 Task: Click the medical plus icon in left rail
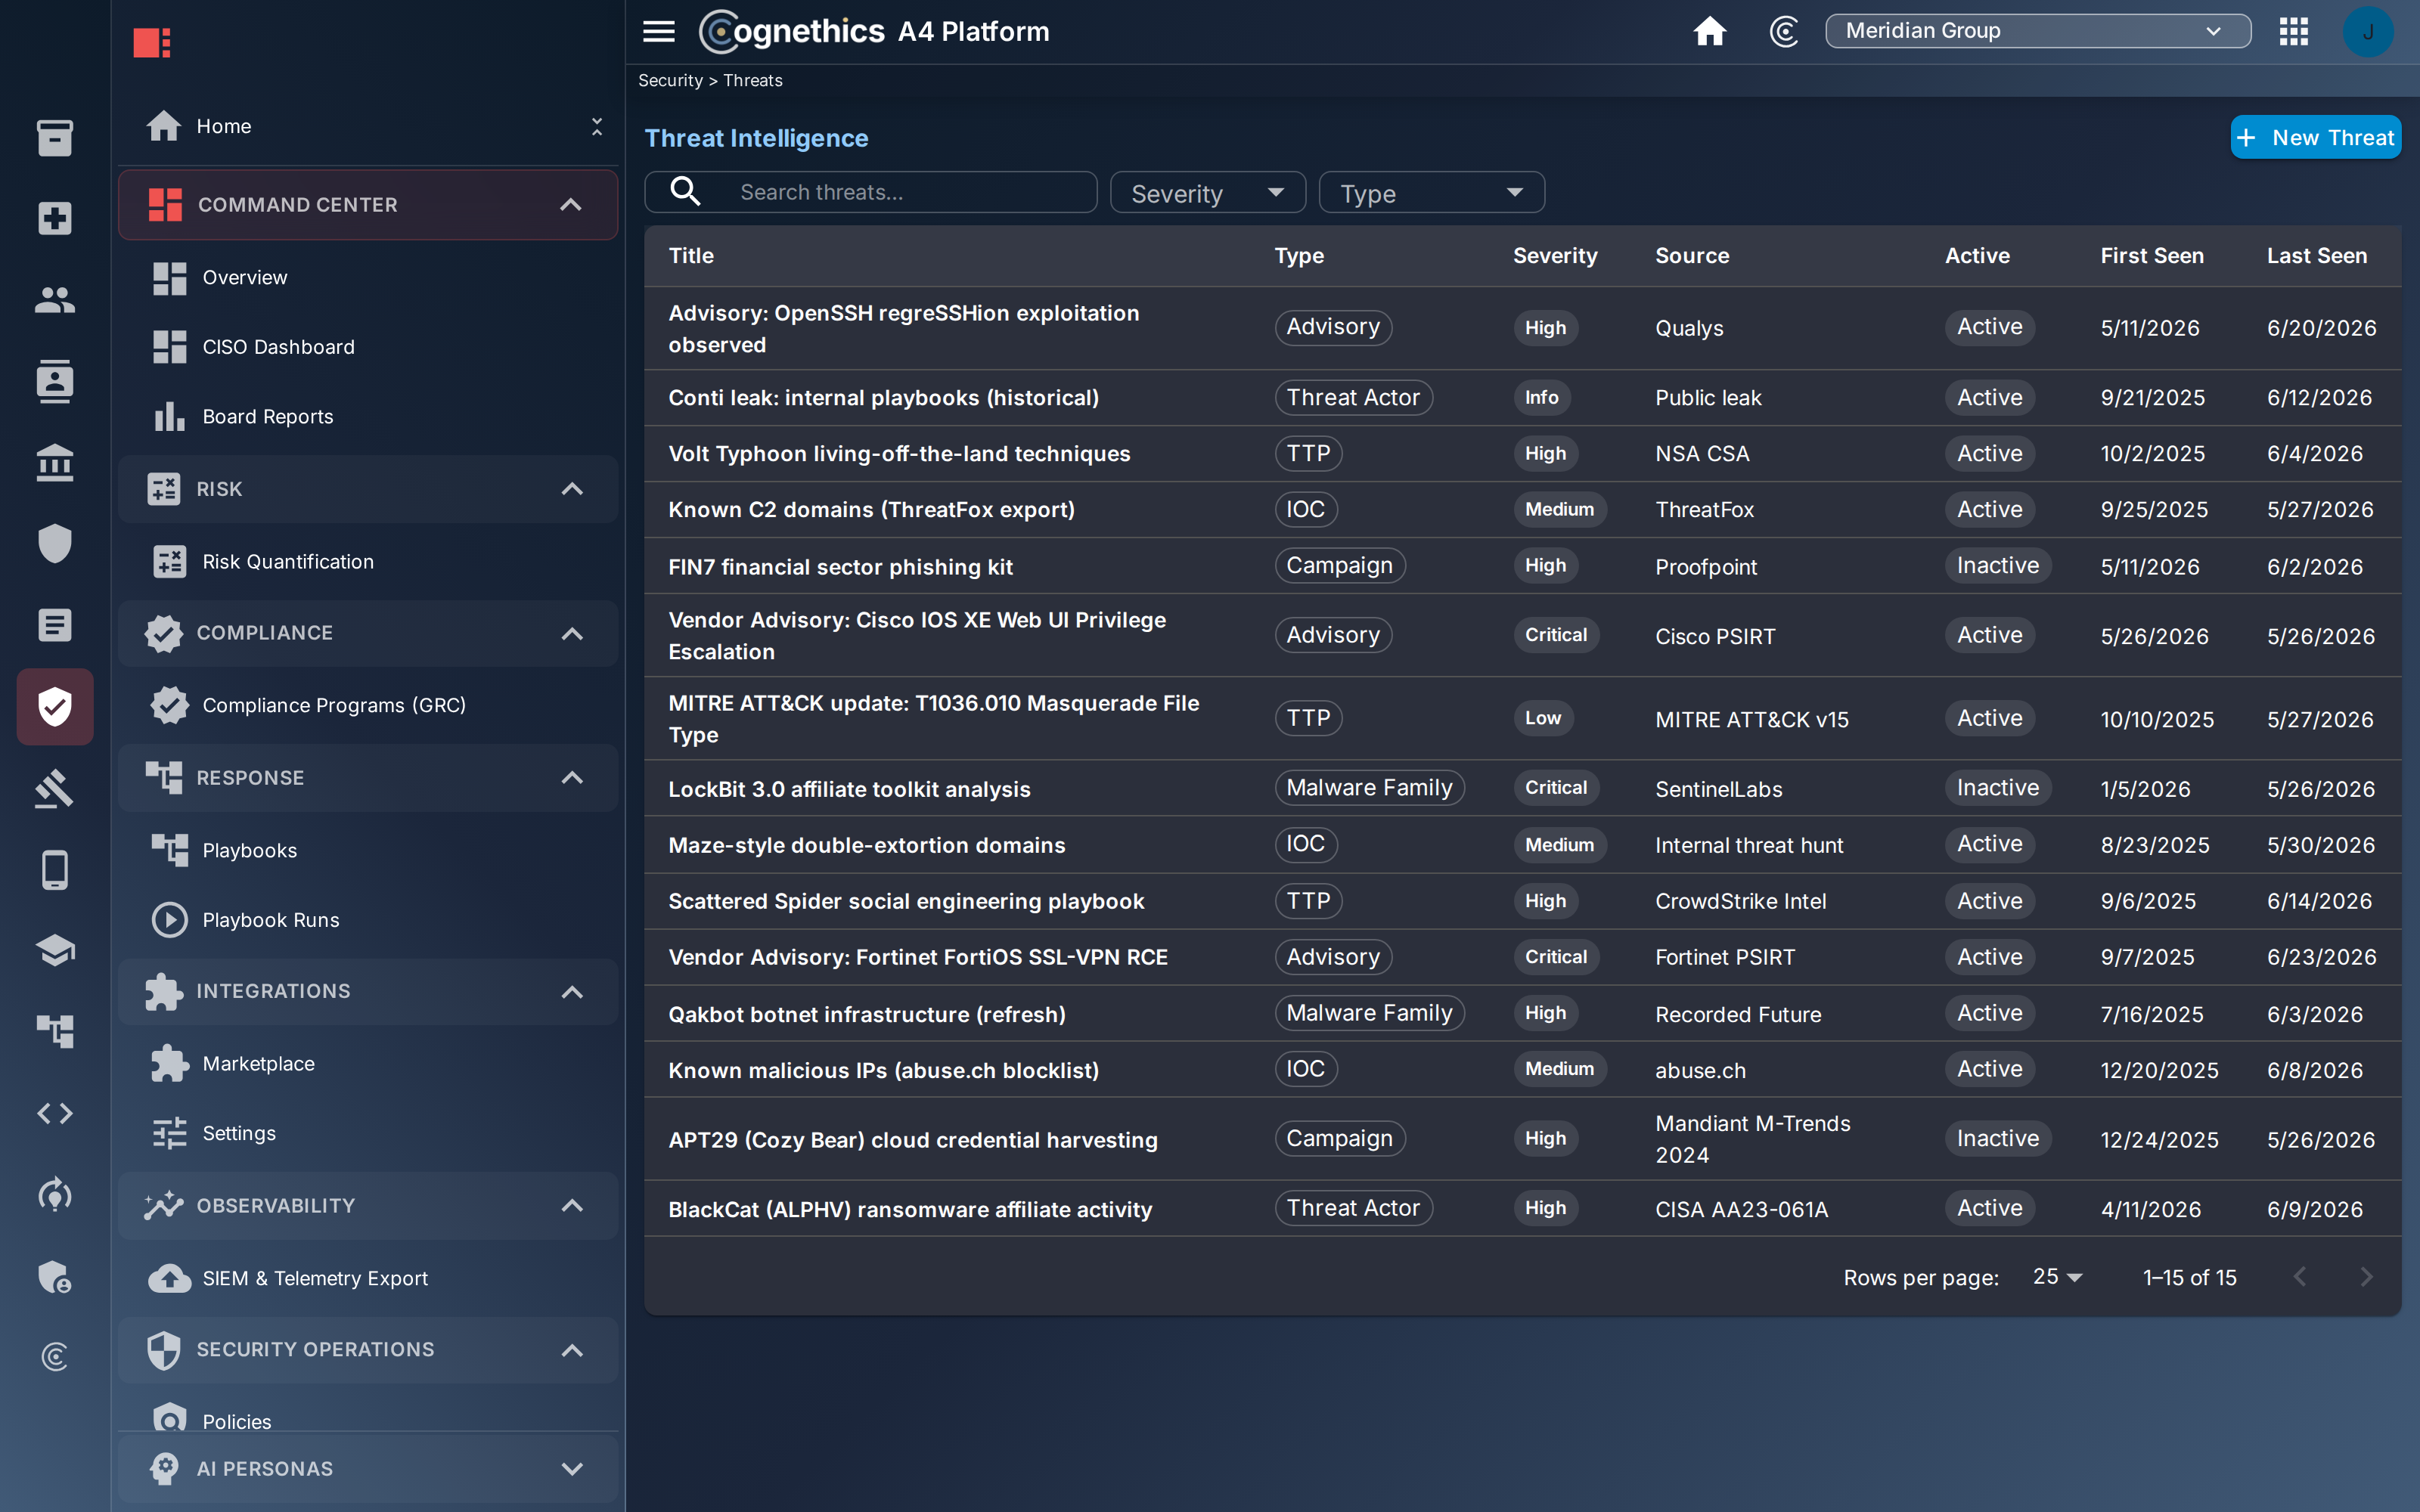55,218
